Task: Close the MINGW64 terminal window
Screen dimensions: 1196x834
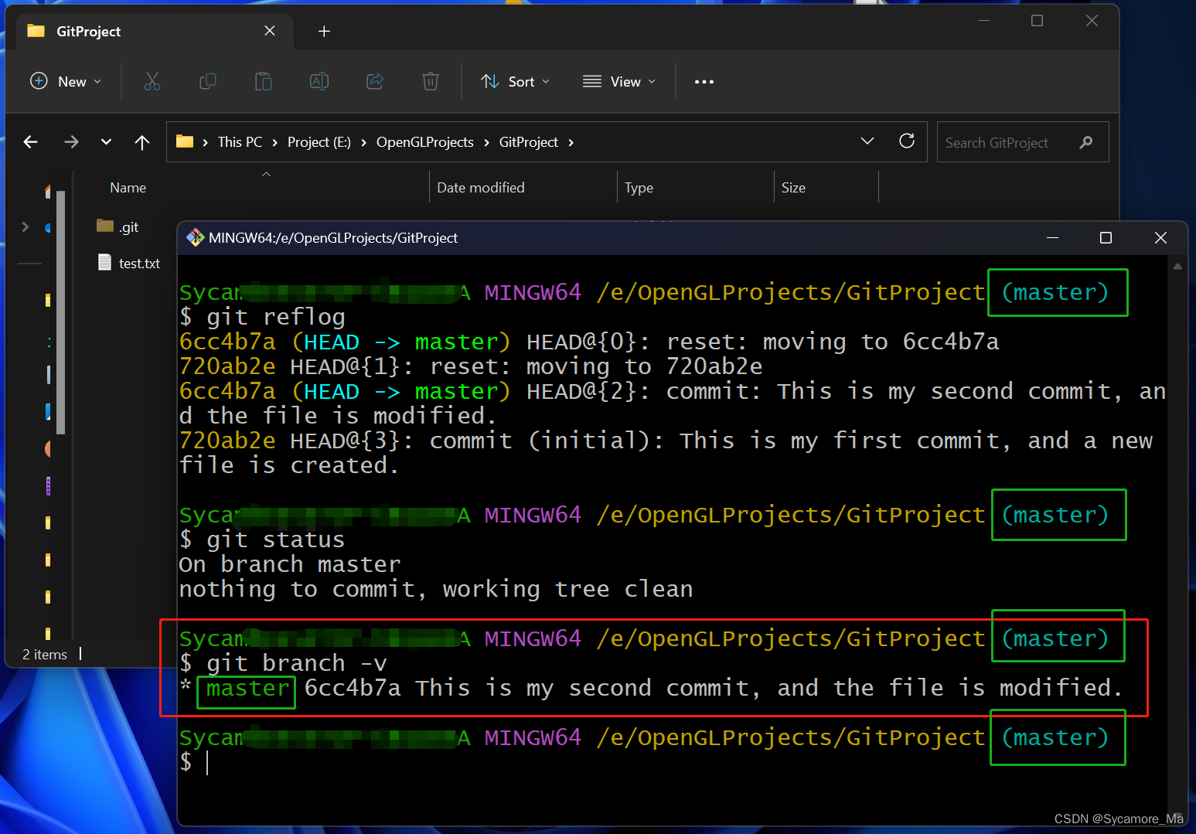Action: point(1160,238)
